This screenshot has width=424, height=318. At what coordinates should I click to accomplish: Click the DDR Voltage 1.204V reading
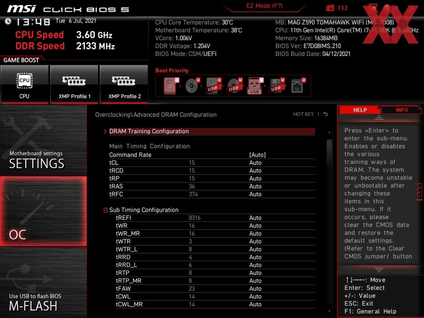click(183, 46)
